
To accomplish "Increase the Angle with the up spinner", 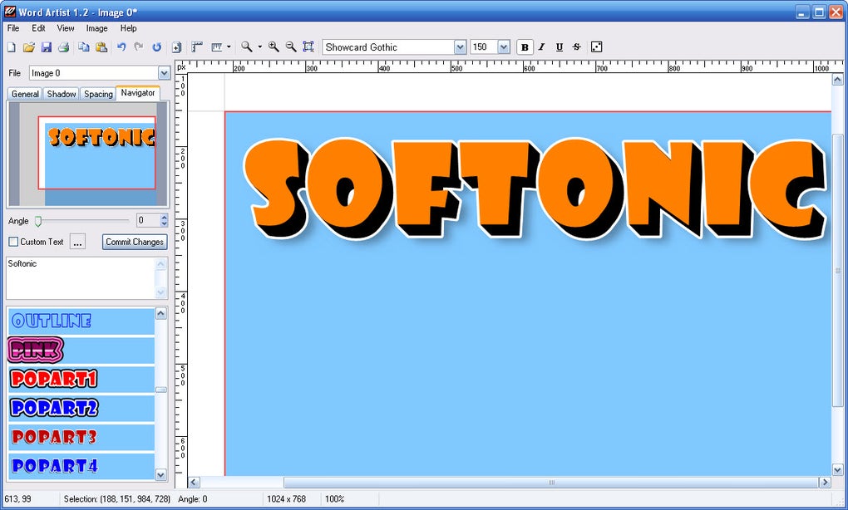I will pos(165,217).
